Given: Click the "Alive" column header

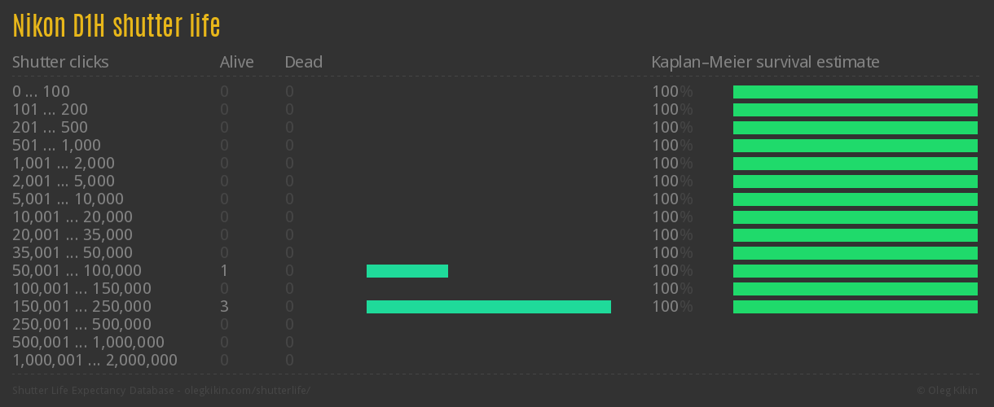Looking at the screenshot, I should point(236,62).
